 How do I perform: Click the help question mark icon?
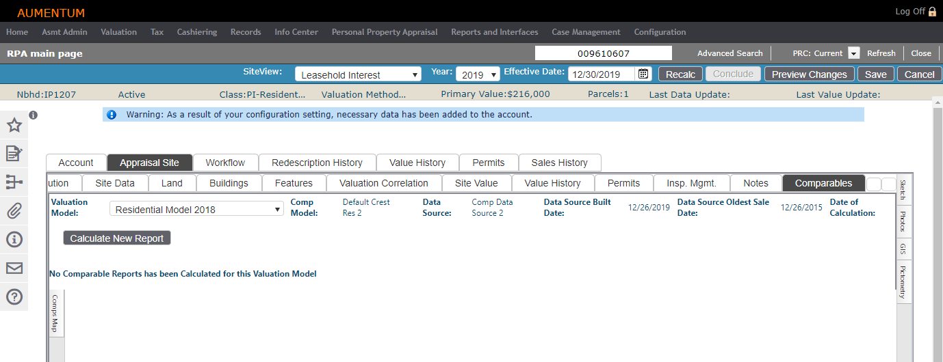click(14, 297)
